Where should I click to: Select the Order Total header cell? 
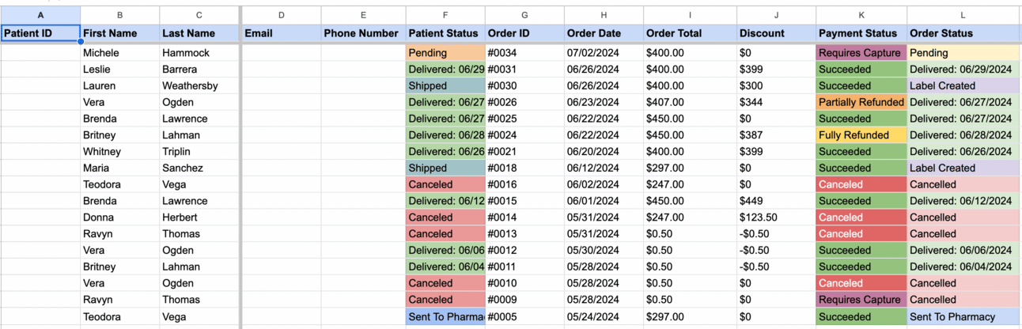(689, 33)
